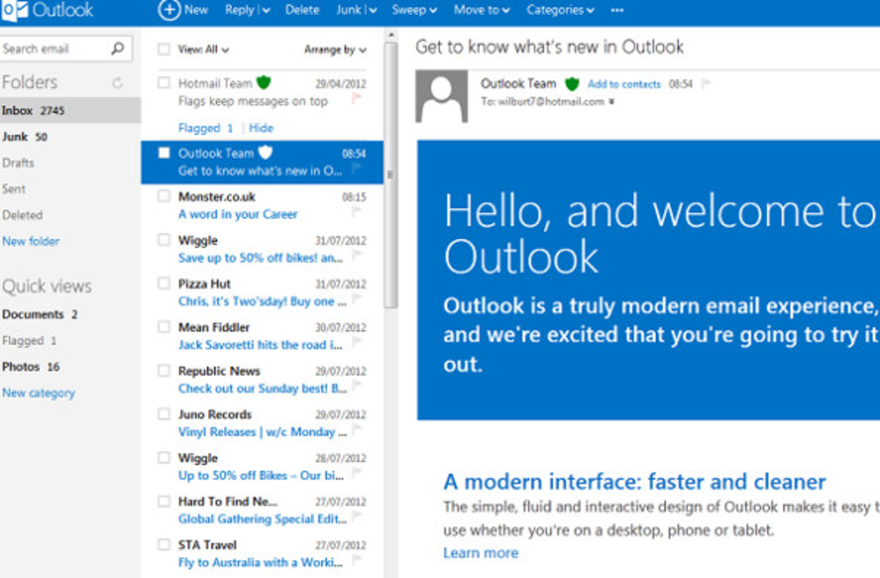
Task: Open the Arrange by dropdown
Action: point(335,50)
